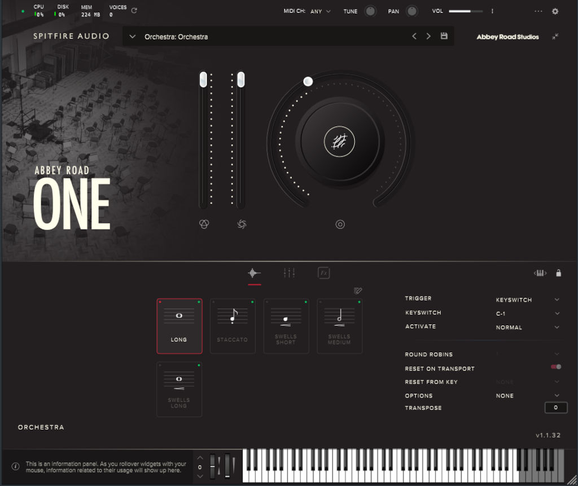Click the dynamics swirl icon below slider
The height and width of the screenshot is (486, 578).
(242, 224)
